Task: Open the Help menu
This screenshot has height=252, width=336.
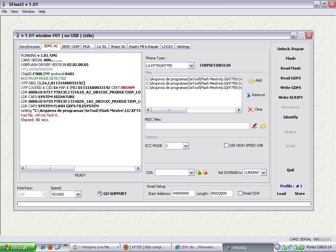Action: (x=42, y=11)
